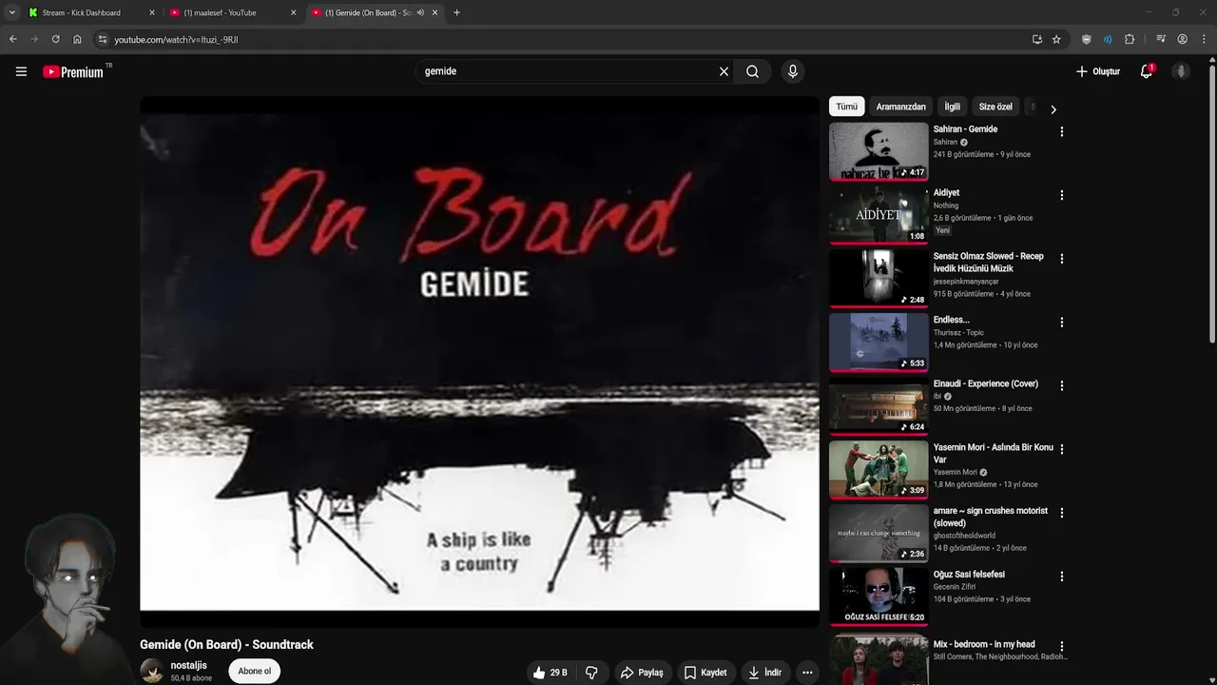The image size is (1217, 685).
Task: Dislike the video with thumbs down
Action: tap(591, 673)
